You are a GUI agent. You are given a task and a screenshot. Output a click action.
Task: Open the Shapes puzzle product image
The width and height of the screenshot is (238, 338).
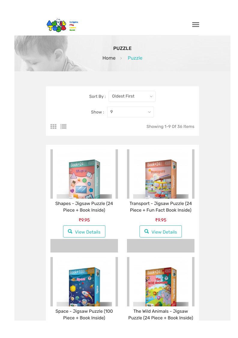click(x=84, y=174)
